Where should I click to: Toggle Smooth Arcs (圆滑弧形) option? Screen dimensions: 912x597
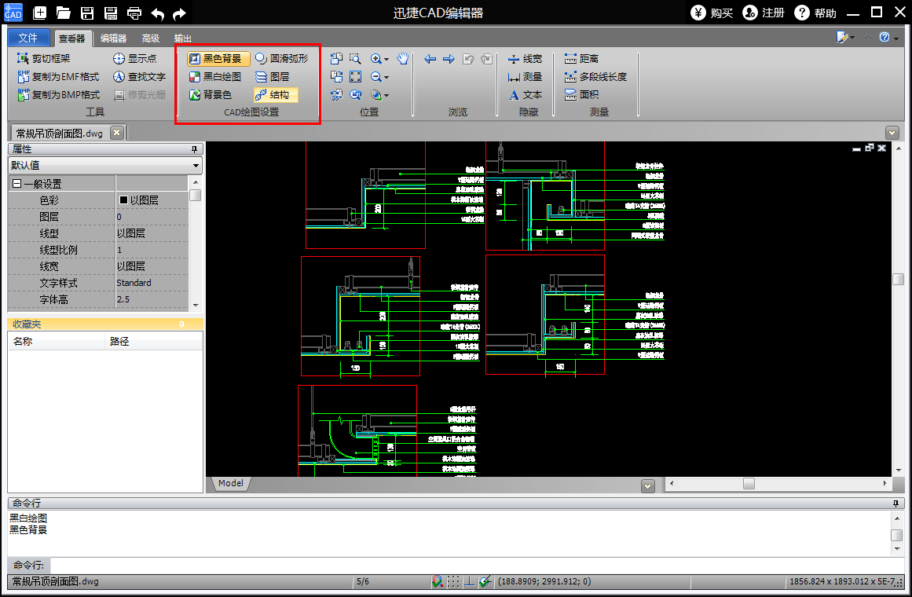(x=281, y=58)
